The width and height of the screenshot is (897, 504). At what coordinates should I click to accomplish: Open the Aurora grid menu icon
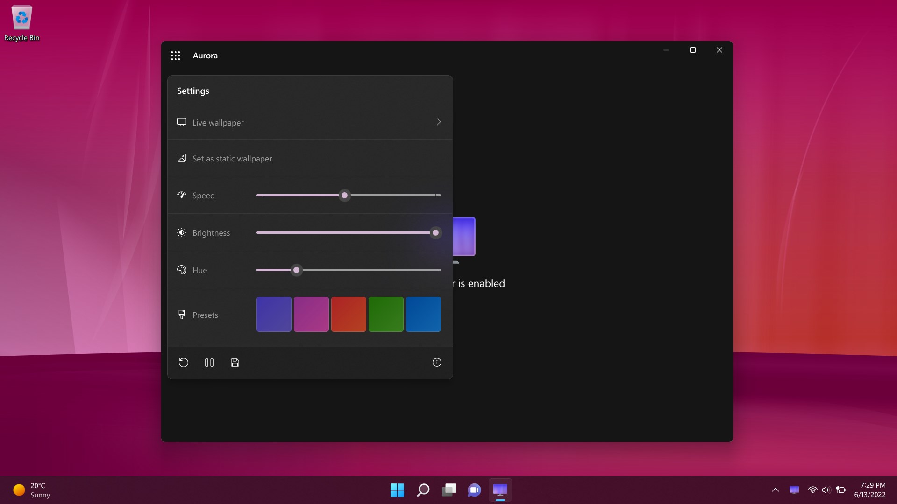[x=176, y=56]
